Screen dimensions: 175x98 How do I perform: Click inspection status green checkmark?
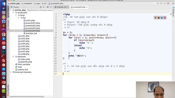171,14
